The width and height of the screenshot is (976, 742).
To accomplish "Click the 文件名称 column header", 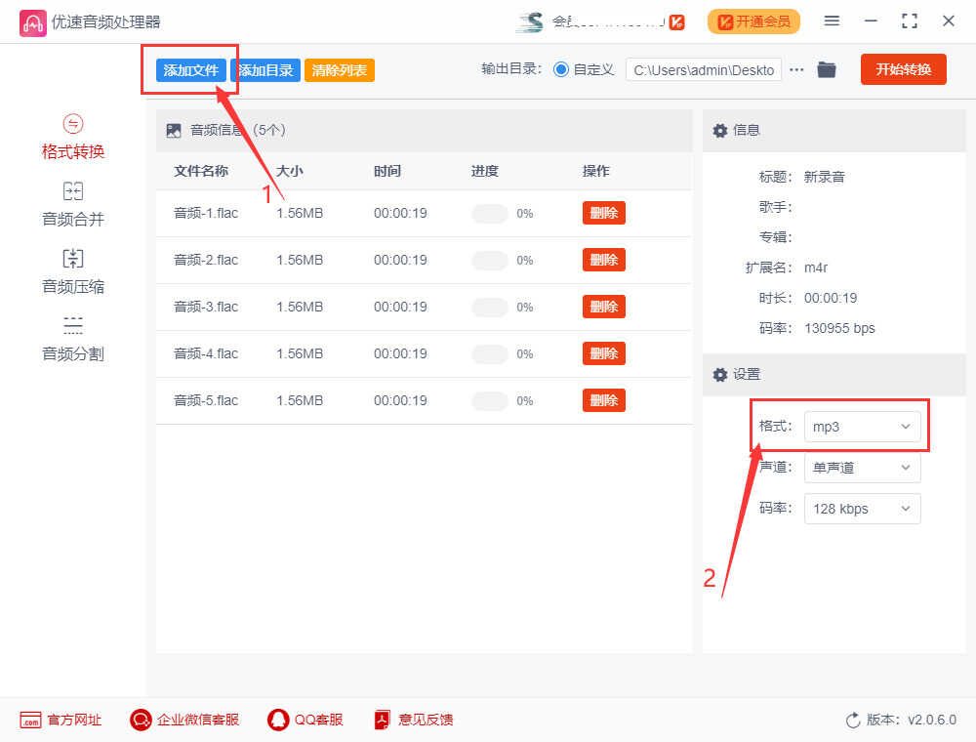I will pyautogui.click(x=200, y=171).
